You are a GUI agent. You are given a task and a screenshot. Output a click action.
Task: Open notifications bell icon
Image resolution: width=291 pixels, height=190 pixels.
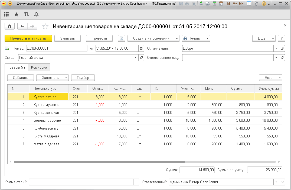(36, 14)
